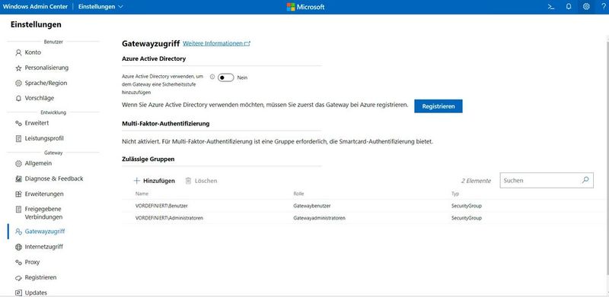
Task: Click the info icon beside Azure toggle
Action: [212, 77]
